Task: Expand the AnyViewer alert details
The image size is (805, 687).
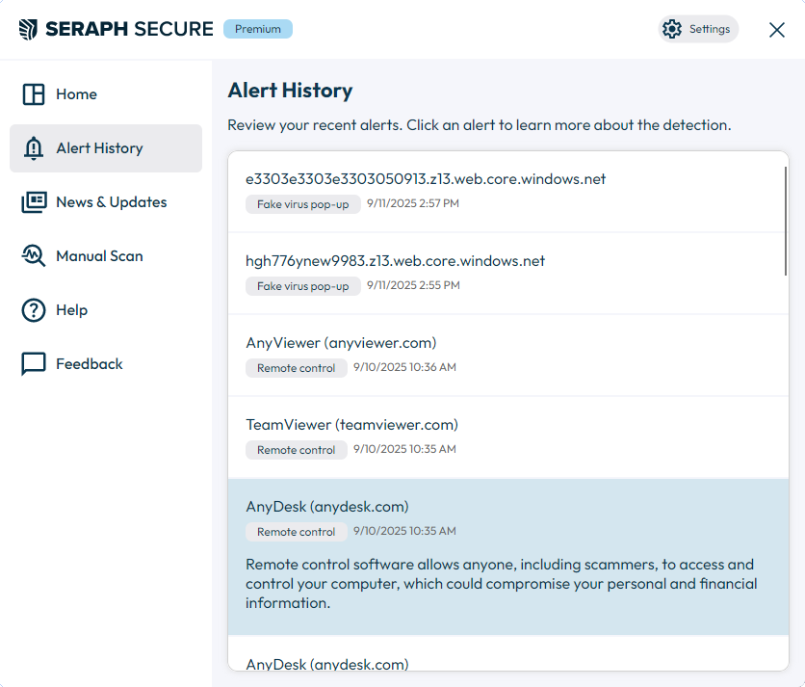Action: pyautogui.click(x=507, y=356)
